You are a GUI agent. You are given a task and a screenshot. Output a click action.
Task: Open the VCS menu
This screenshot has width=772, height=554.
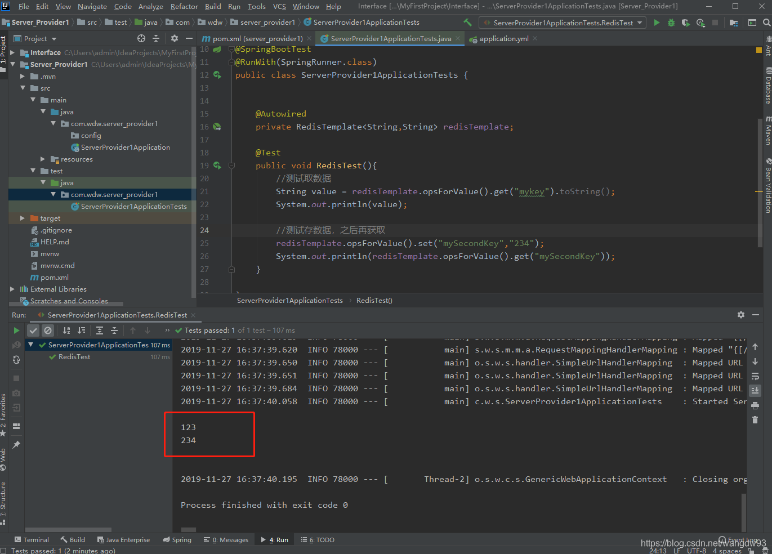point(279,6)
